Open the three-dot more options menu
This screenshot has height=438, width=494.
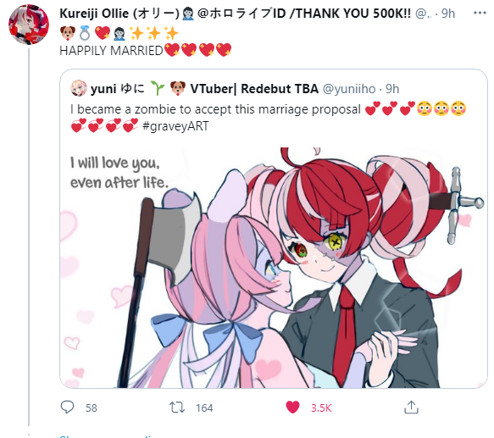480,13
